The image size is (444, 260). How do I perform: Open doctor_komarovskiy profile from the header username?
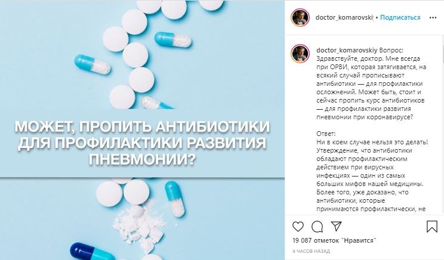pos(344,17)
